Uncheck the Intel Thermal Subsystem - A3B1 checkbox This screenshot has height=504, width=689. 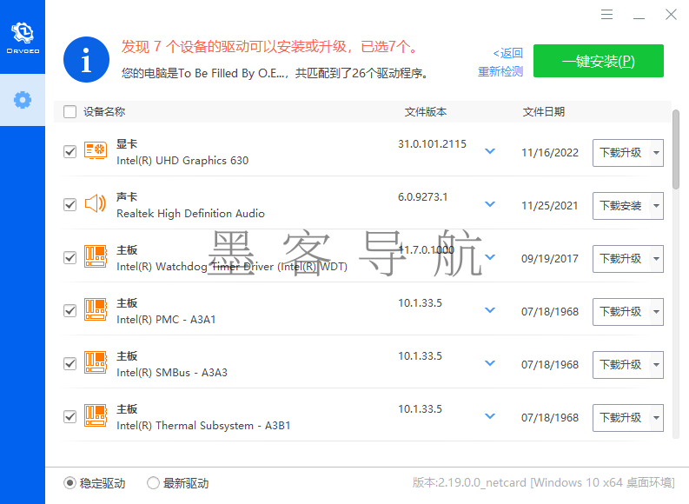tap(70, 416)
